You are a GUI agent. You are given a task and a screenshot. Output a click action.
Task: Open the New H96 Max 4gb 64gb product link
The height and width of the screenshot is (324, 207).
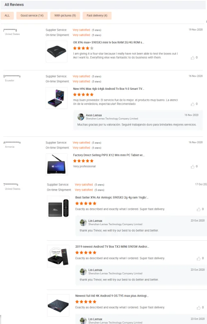pos(109,89)
